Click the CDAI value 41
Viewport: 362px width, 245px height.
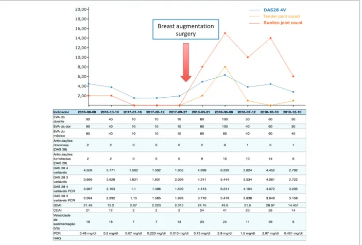point(225,211)
